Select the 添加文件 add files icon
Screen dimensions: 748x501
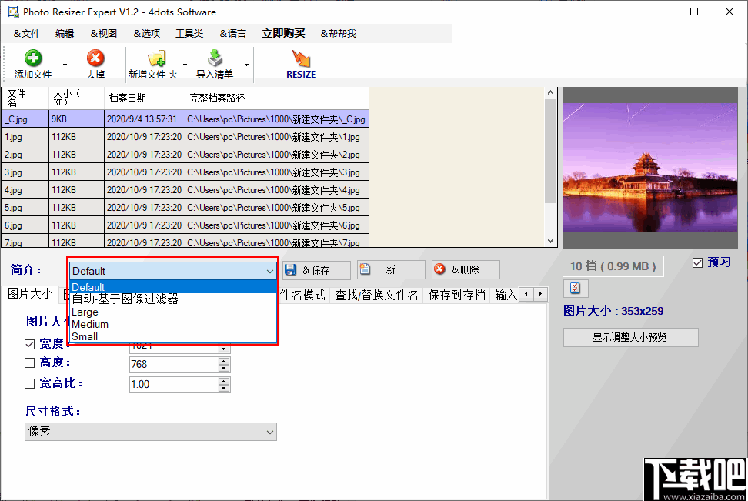[32, 59]
